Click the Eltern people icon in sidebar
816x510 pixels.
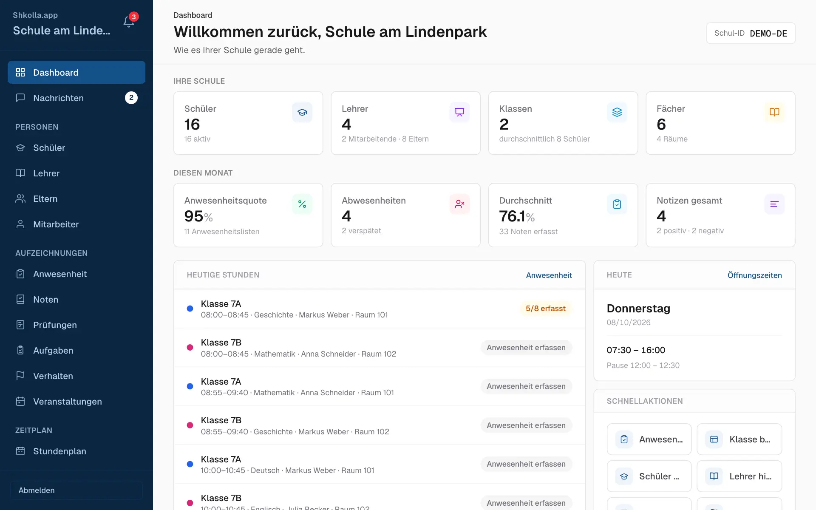(20, 198)
